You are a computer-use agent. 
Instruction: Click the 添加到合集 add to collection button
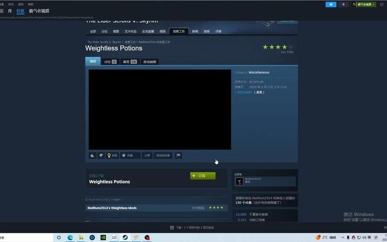pos(163,155)
